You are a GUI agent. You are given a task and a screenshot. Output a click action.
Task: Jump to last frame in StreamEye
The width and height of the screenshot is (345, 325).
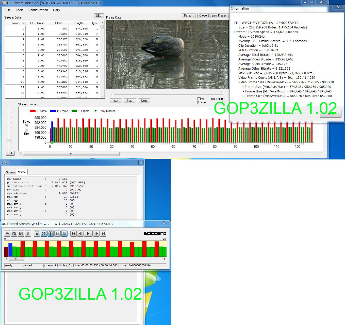[103, 234]
